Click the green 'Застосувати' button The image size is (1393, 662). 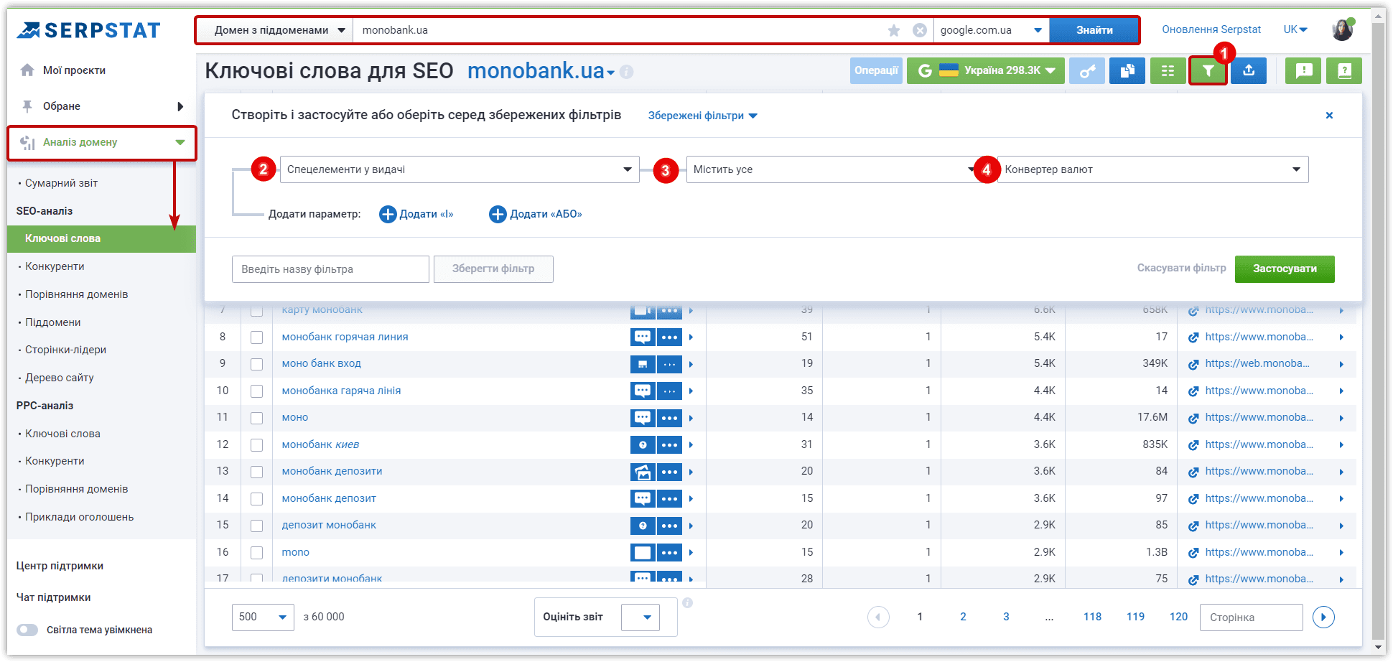1285,269
